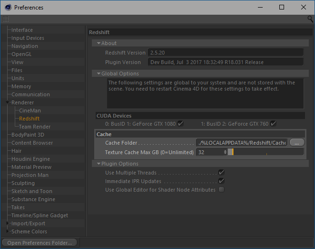
Task: Open BodyPaint 3D preferences
Action: click(x=28, y=135)
